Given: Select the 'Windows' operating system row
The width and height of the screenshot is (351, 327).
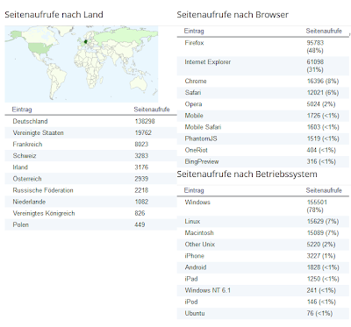Looking at the screenshot, I should [263, 206].
